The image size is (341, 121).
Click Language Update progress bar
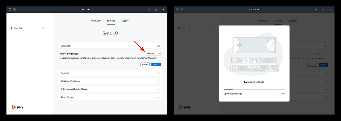pos(254,89)
